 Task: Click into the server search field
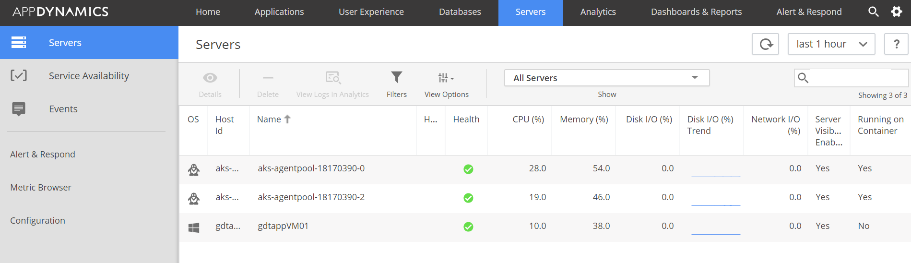(x=852, y=78)
